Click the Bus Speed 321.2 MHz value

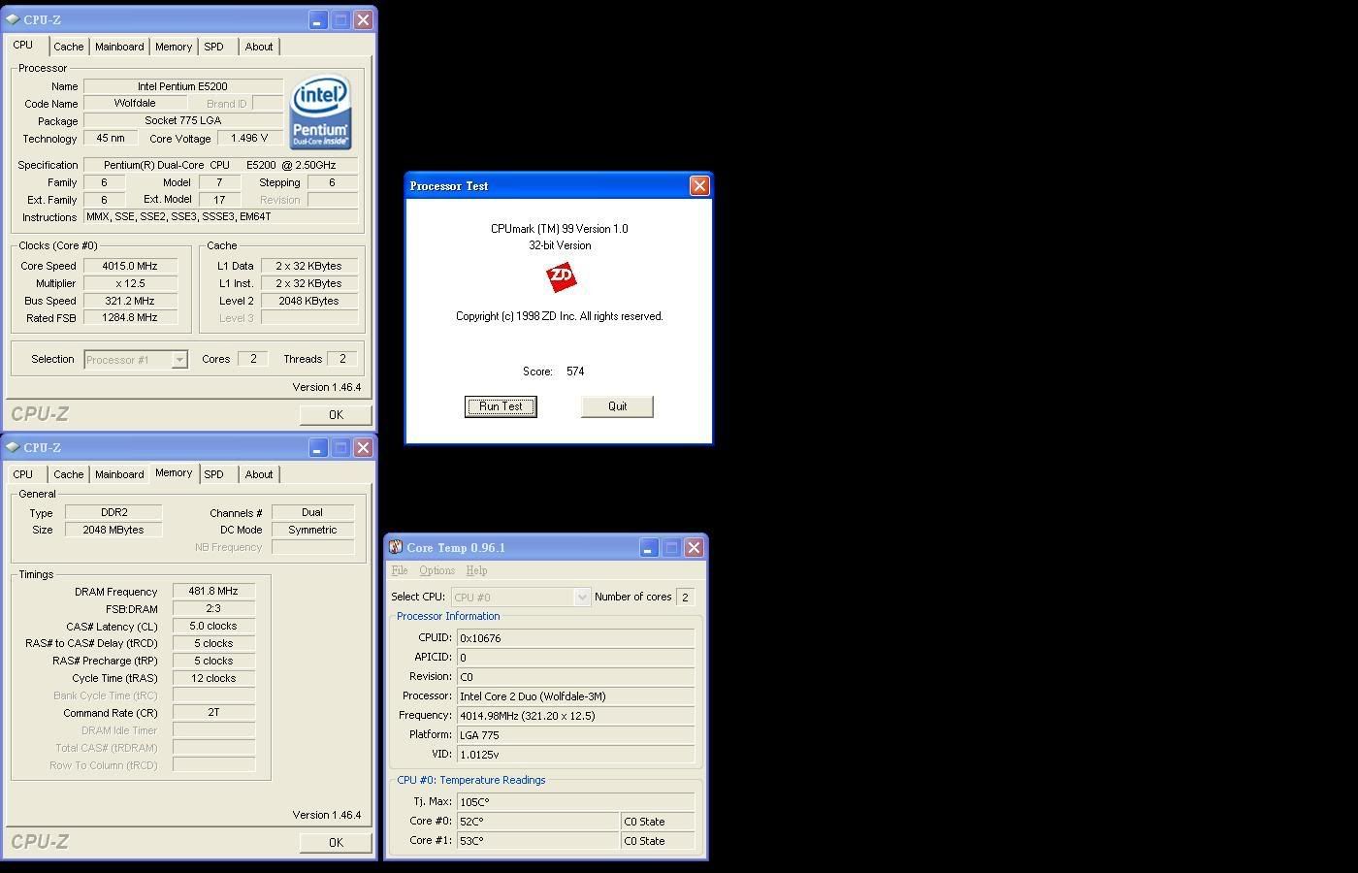[130, 301]
